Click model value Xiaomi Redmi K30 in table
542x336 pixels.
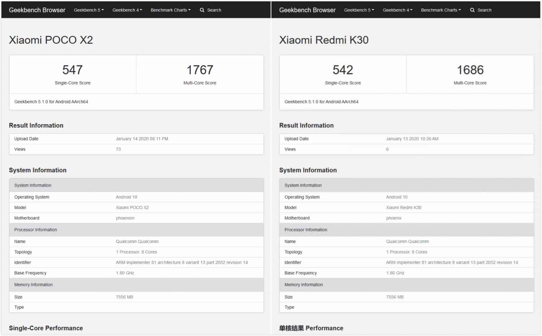pos(404,208)
